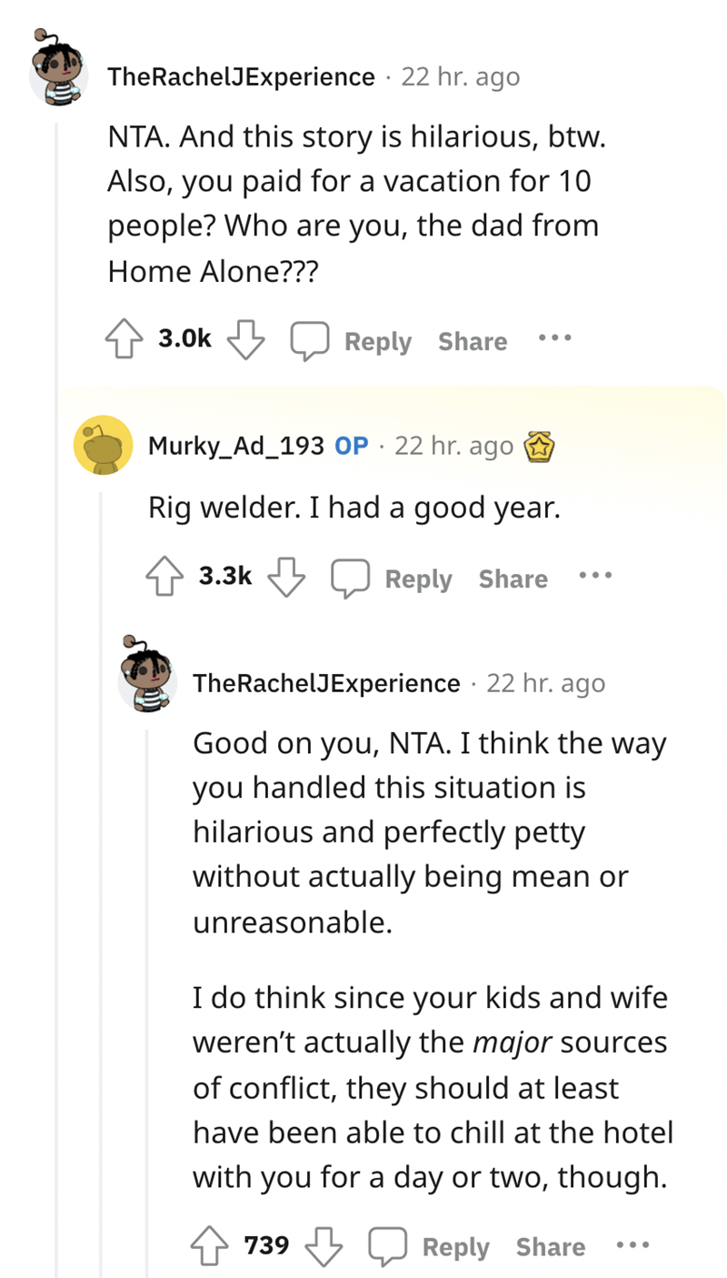Downvote the 739-vote comment
The height and width of the screenshot is (1278, 727).
point(324,1246)
